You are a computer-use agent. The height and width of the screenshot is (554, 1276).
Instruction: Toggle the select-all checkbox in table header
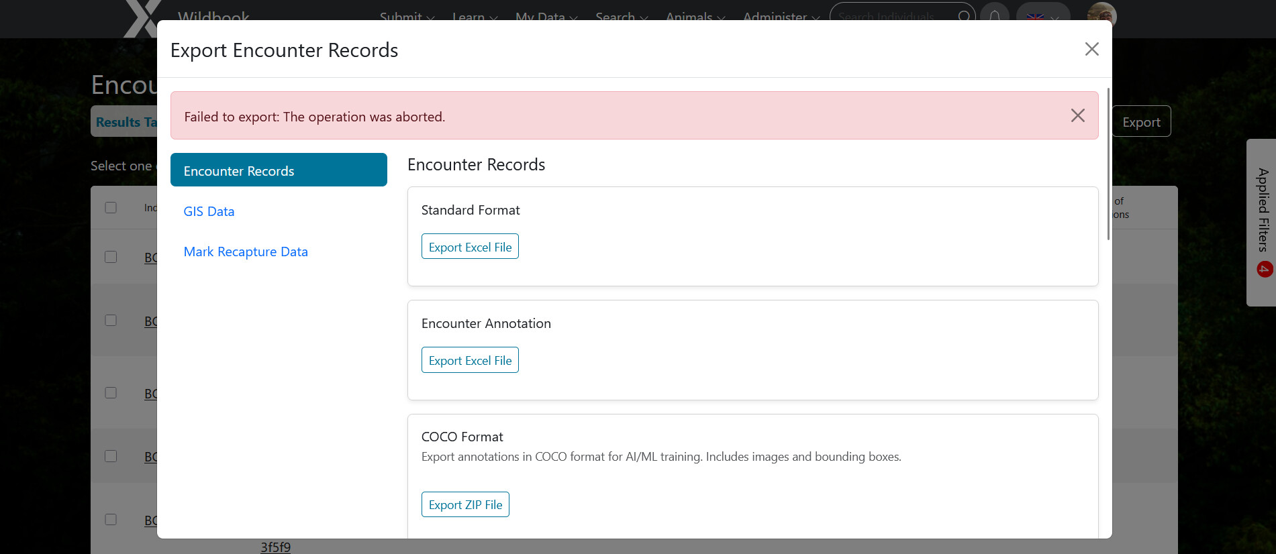click(x=111, y=208)
